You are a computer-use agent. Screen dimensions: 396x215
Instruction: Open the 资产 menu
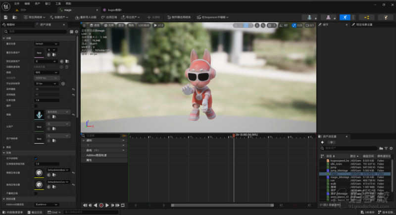coord(37,3)
